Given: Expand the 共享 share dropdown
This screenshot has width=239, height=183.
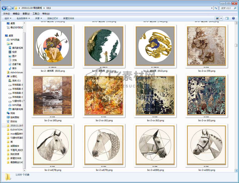Looking at the screenshot, I should coord(38,18).
